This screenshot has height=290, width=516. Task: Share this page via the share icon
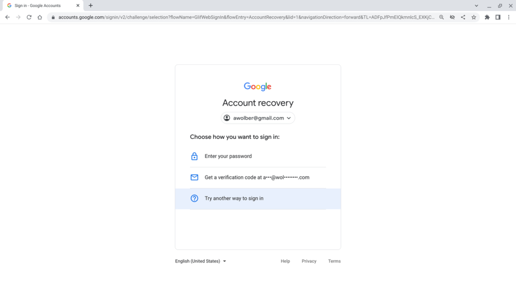point(463,17)
